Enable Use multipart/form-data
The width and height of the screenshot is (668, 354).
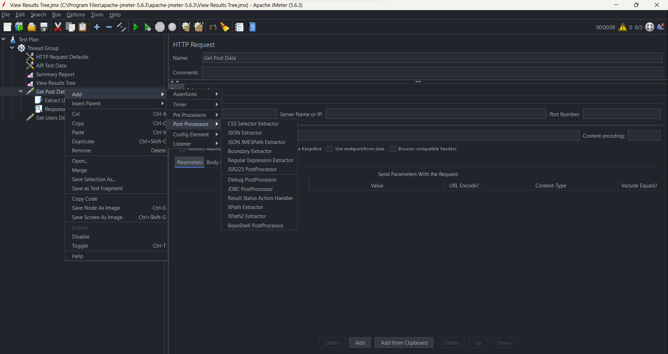click(x=329, y=148)
